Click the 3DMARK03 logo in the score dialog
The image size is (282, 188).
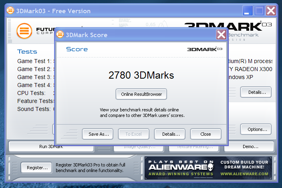(x=204, y=49)
